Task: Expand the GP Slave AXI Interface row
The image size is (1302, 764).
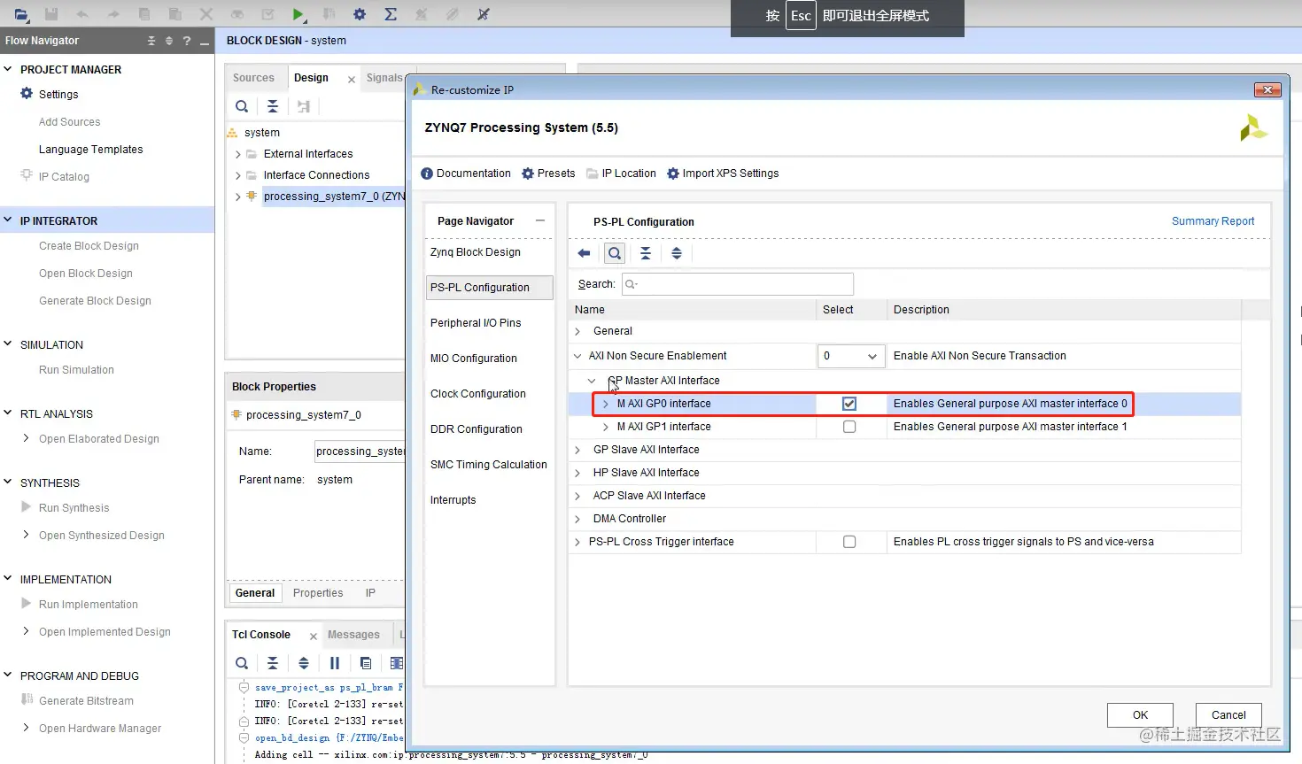Action: pos(577,450)
